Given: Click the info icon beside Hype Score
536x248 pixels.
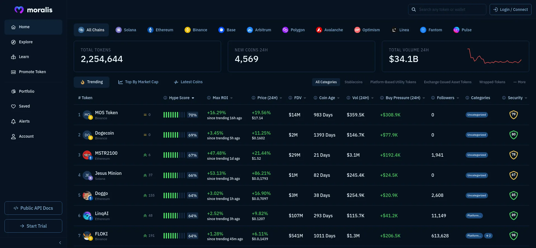Looking at the screenshot, I should (x=165, y=98).
